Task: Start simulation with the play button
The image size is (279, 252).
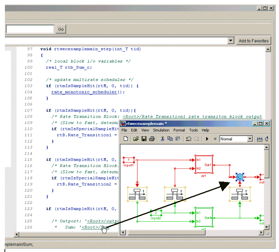Action: coord(207,139)
